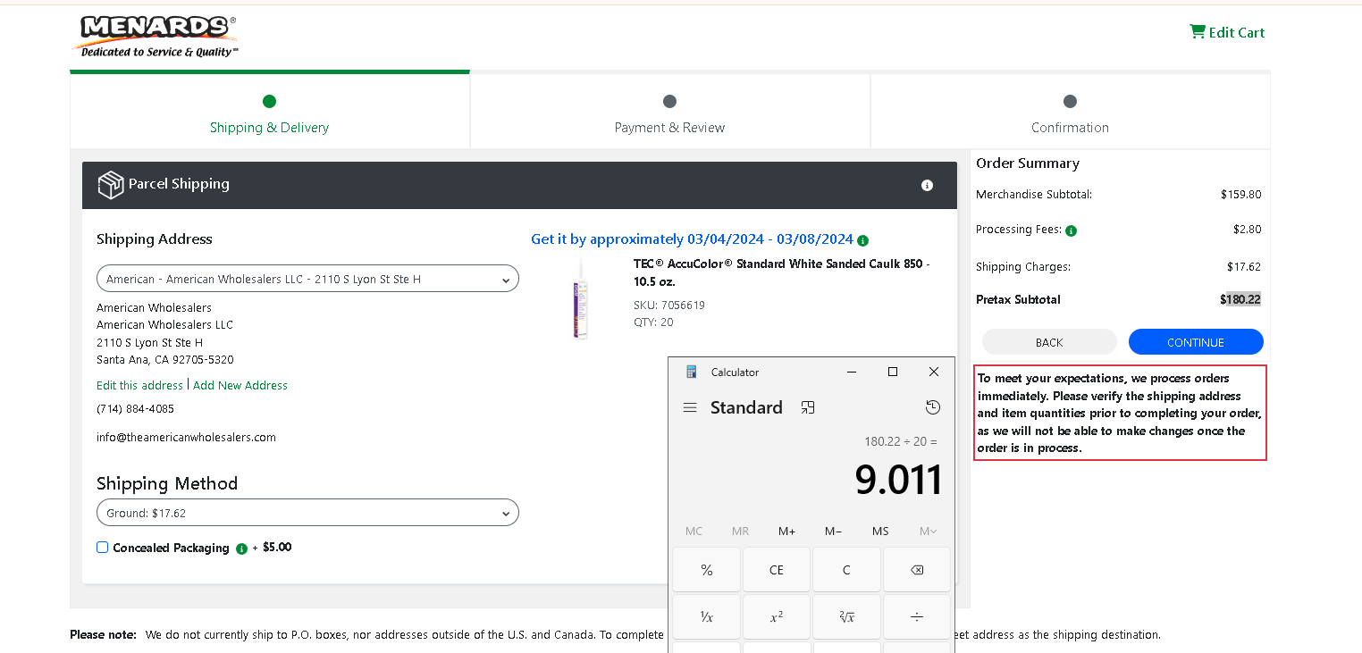Screen dimensions: 1362x653
Task: Click the SKU: 7056619 text
Action: click(669, 305)
